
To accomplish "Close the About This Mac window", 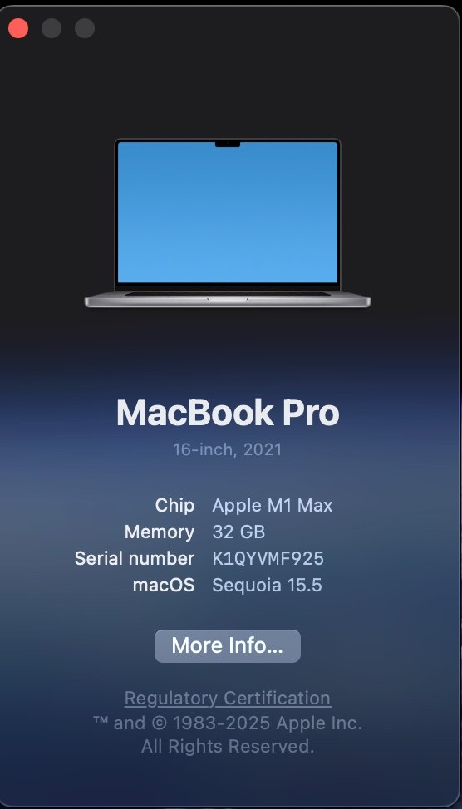I will coord(18,28).
